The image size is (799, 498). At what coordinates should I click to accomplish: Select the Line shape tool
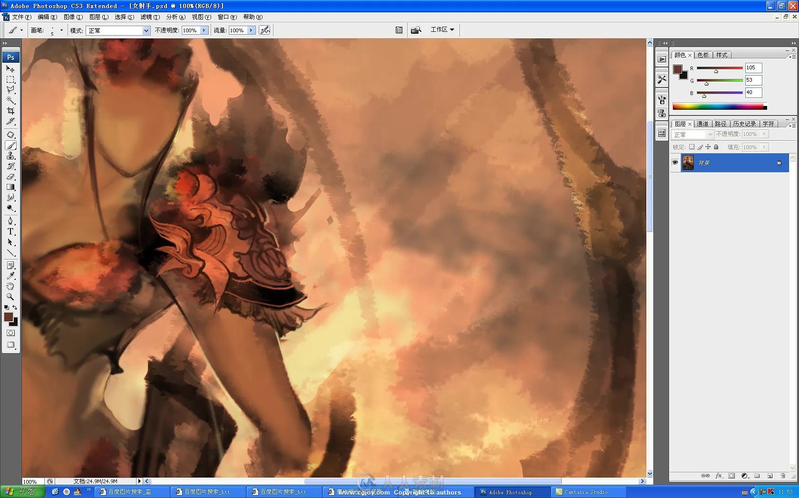(x=10, y=253)
